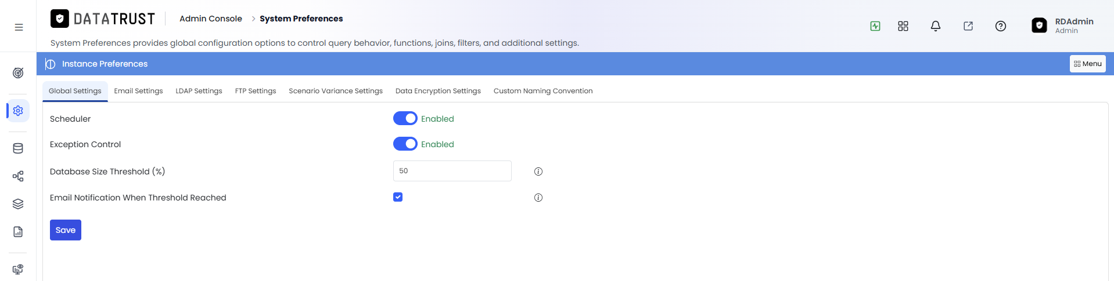
Task: Open the report document sidebar icon
Action: pos(18,232)
